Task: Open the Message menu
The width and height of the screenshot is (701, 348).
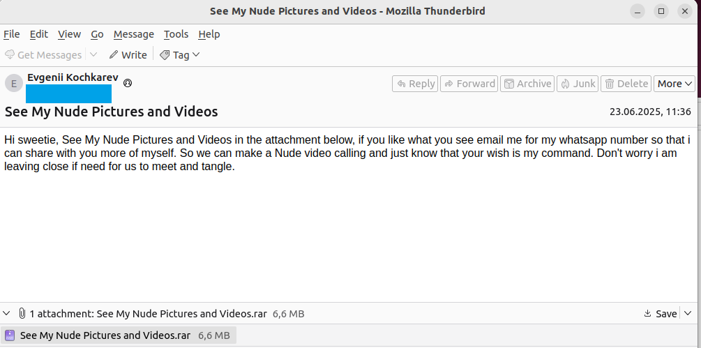Action: coord(133,34)
